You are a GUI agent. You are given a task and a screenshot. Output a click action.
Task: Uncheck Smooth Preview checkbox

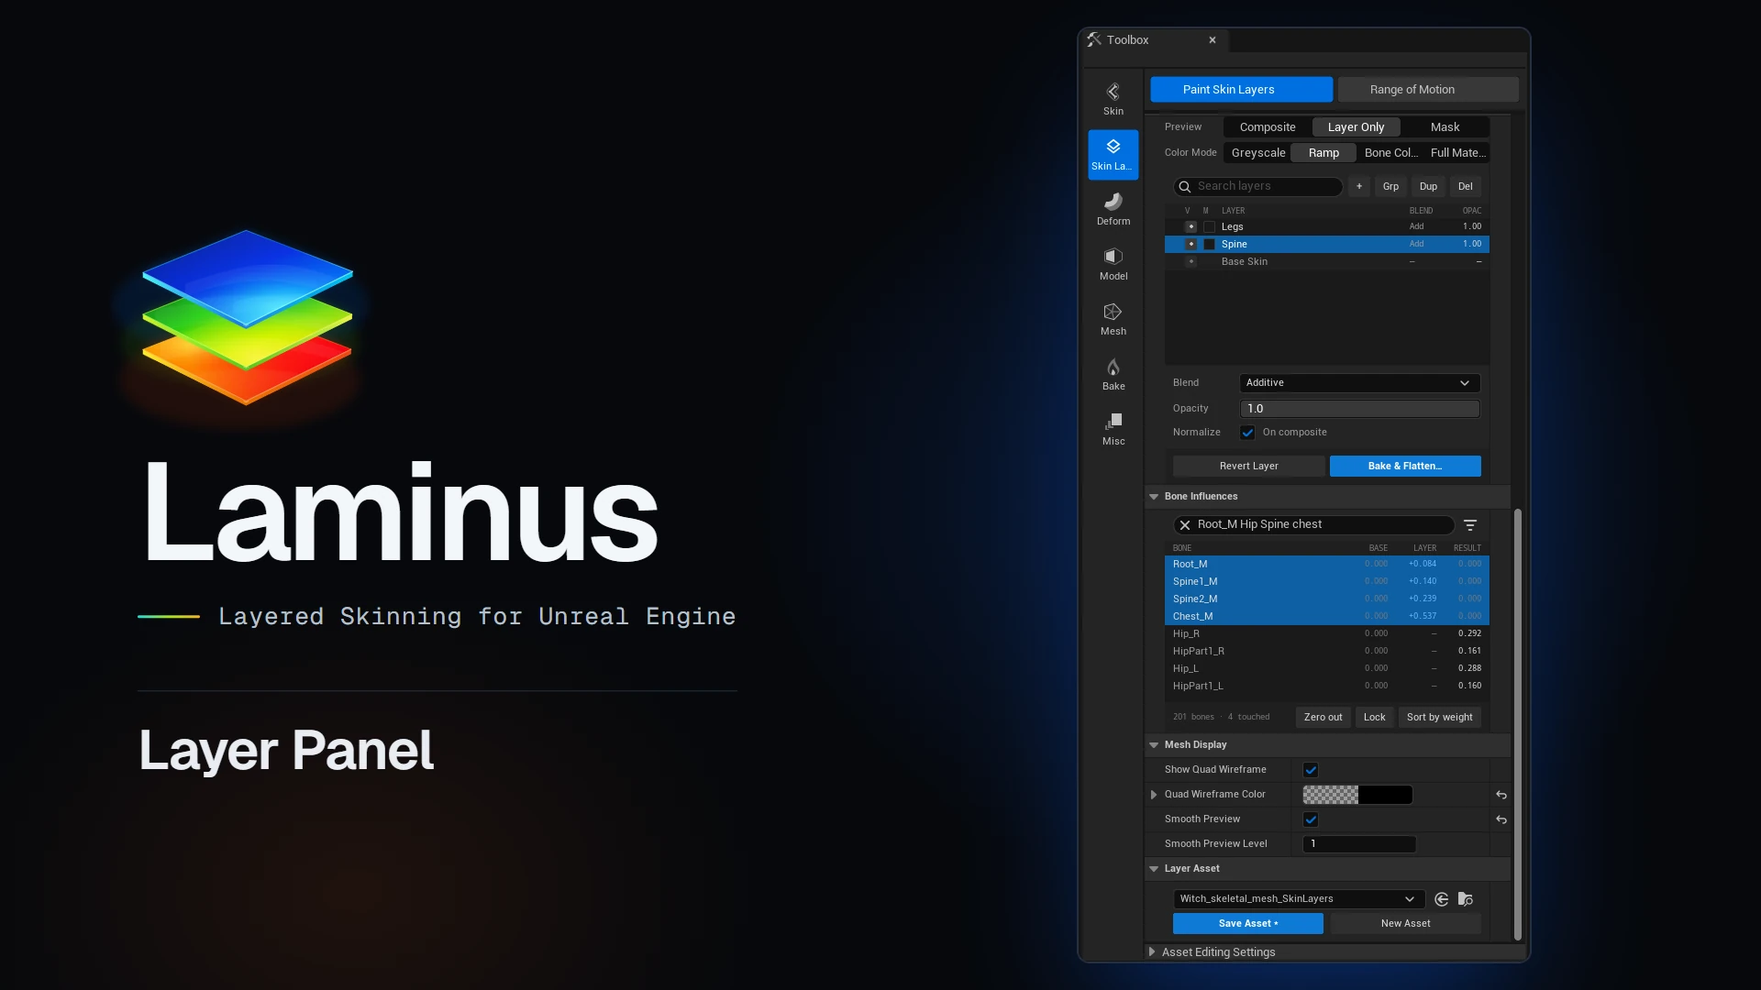(x=1311, y=819)
